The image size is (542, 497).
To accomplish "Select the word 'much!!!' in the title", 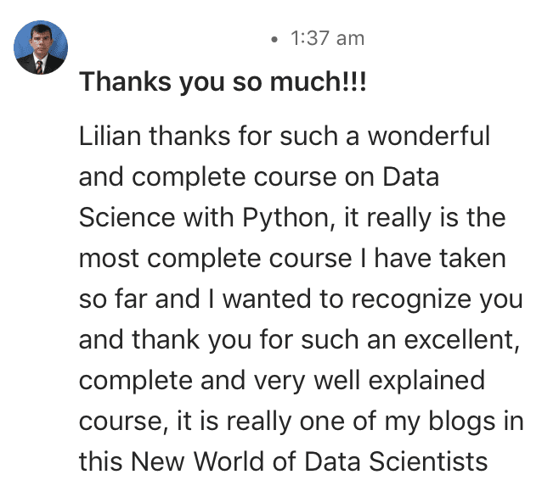I will tap(318, 81).
